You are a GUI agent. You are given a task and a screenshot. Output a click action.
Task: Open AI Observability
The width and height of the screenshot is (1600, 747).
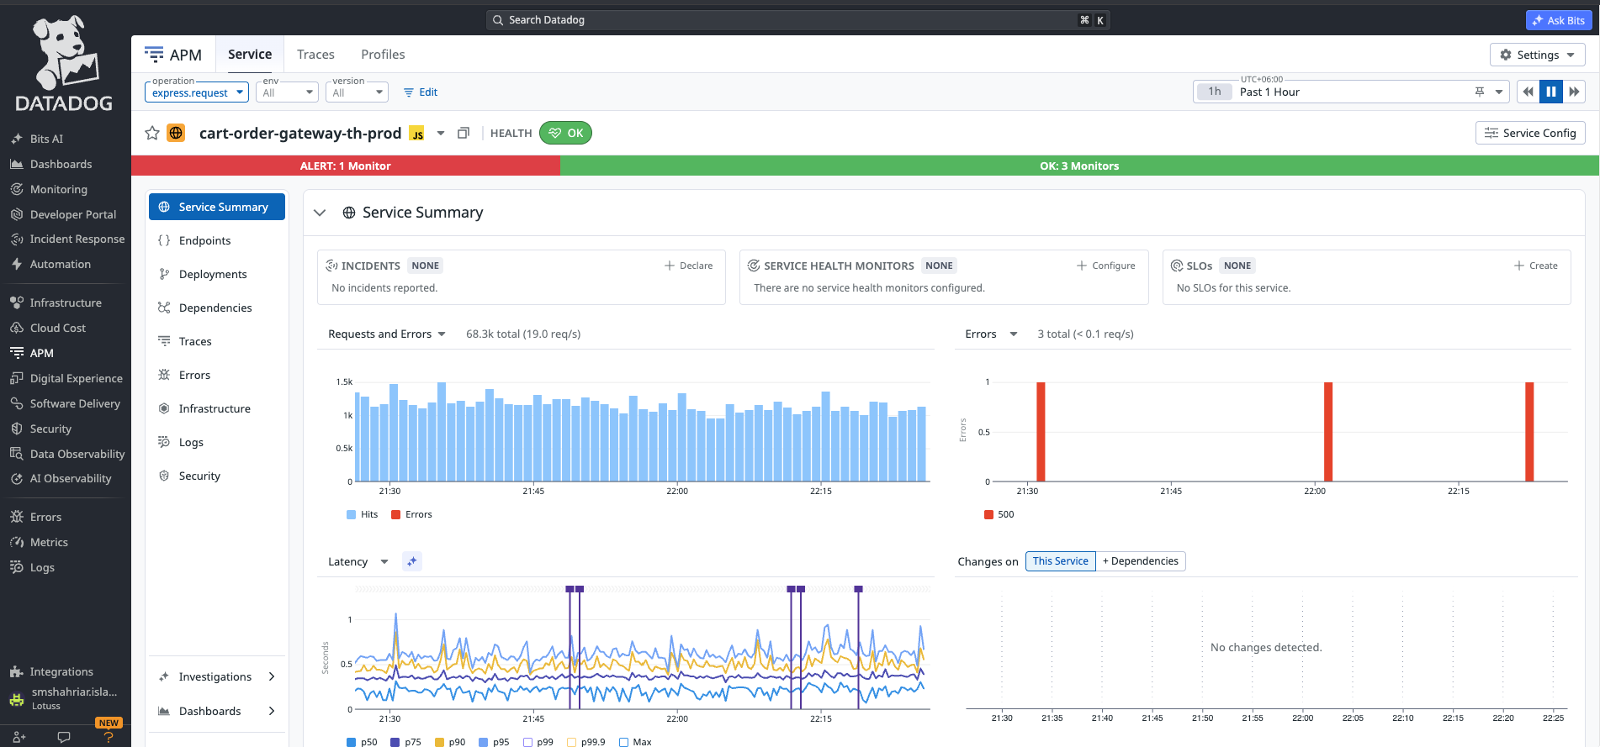pyautogui.click(x=70, y=478)
